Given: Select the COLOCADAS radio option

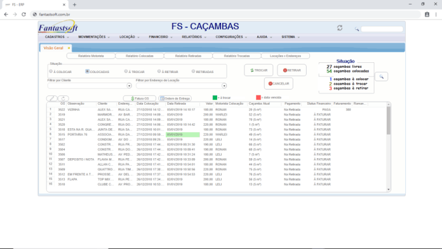Looking at the screenshot, I should pyautogui.click(x=87, y=71).
